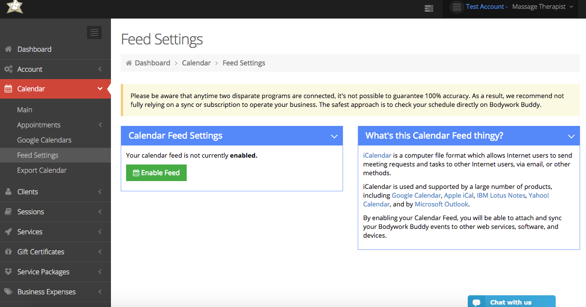Collapse the Calendar Feed Settings panel
The height and width of the screenshot is (307, 586).
tap(334, 136)
